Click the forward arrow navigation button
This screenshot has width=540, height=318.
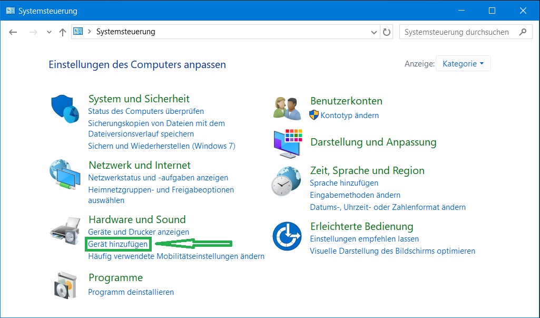pyautogui.click(x=33, y=32)
